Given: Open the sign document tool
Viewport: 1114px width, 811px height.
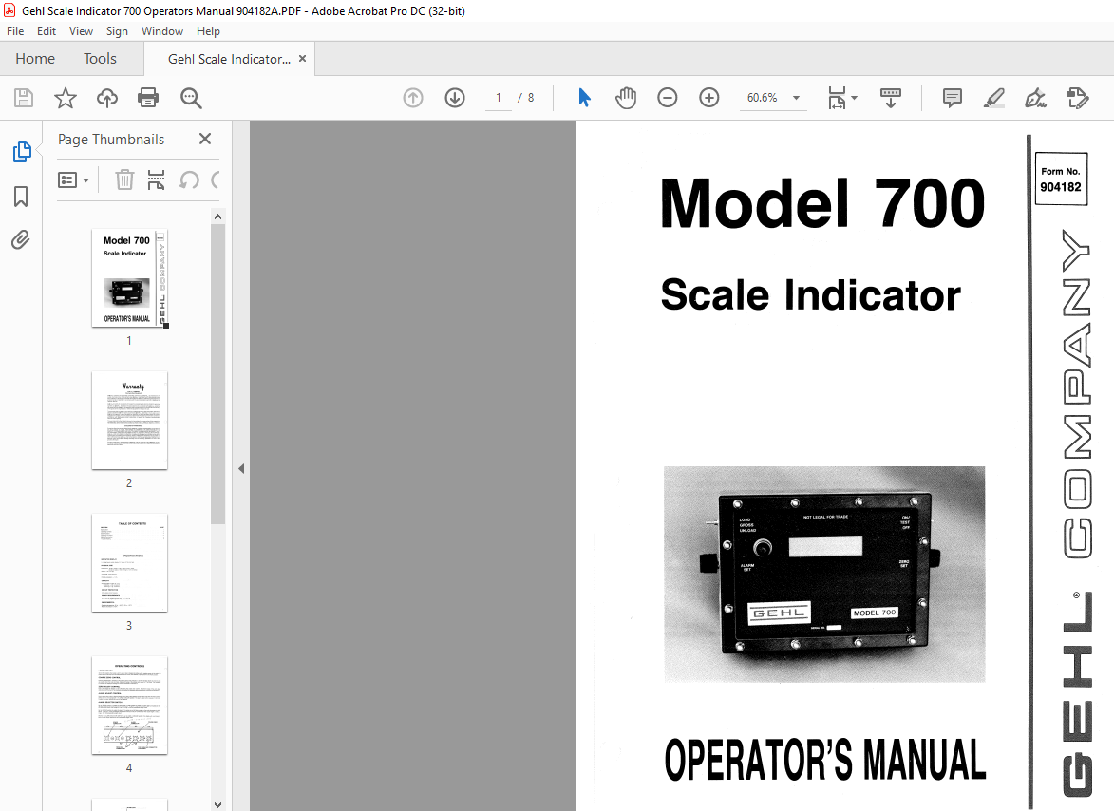Looking at the screenshot, I should pyautogui.click(x=1035, y=98).
